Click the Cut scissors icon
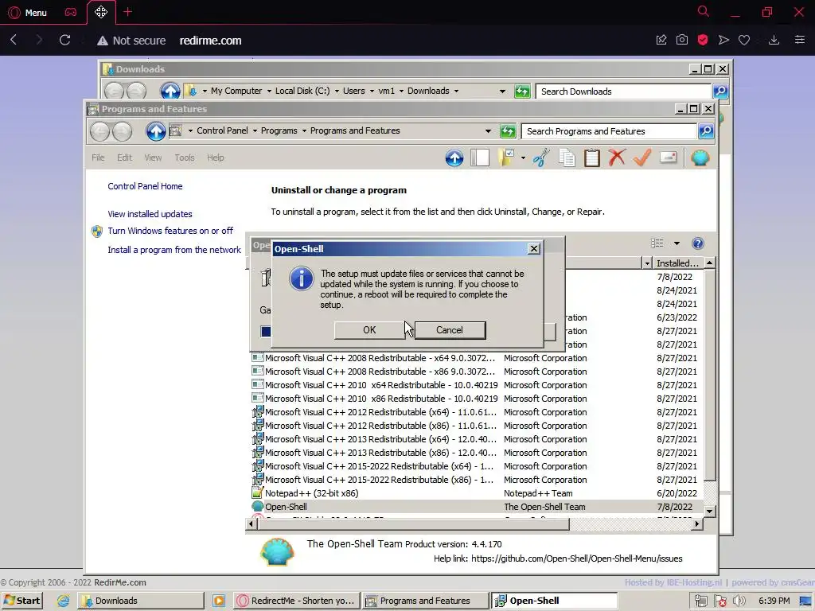Viewport: 815px width, 611px height. pyautogui.click(x=541, y=158)
